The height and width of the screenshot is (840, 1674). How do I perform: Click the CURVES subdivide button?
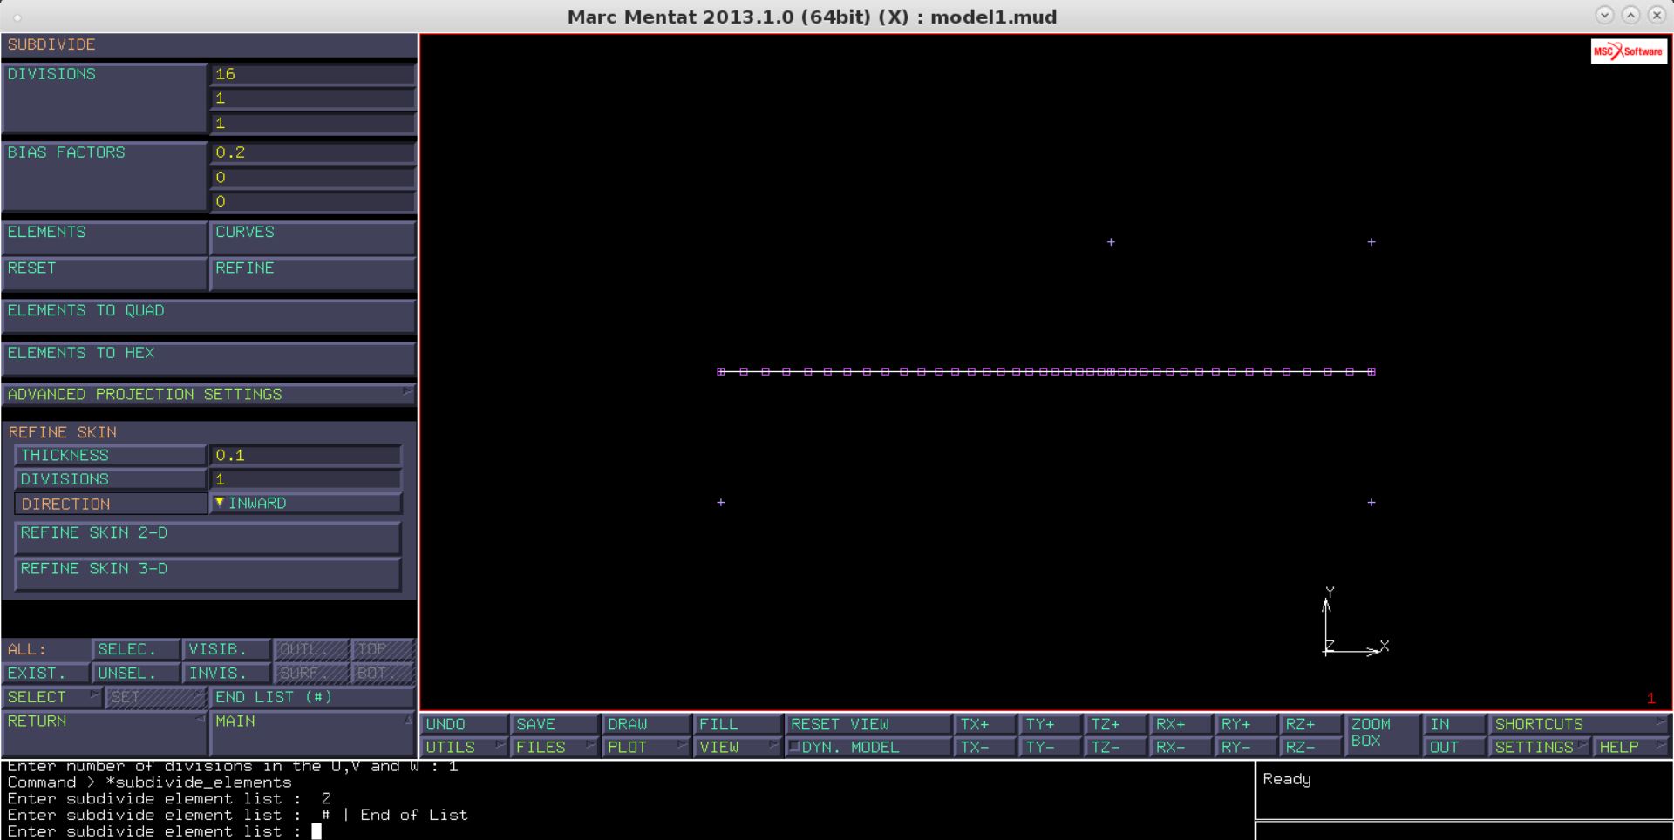(x=312, y=237)
